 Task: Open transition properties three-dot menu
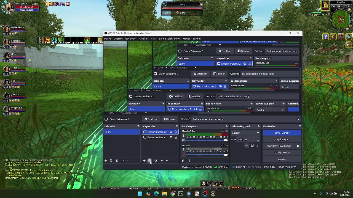(258, 145)
